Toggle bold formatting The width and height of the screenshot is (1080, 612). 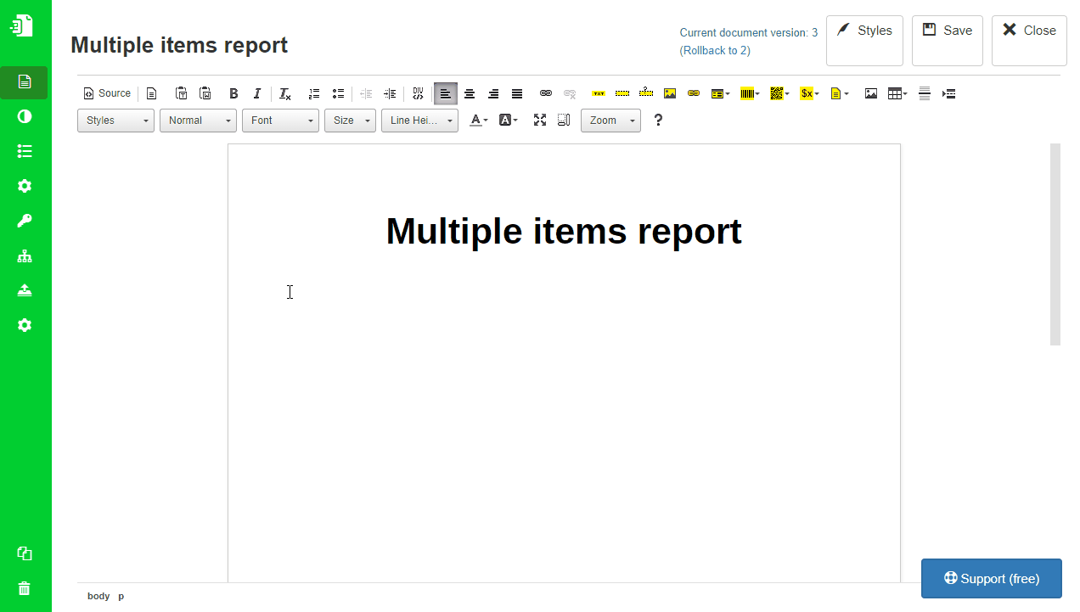[233, 93]
